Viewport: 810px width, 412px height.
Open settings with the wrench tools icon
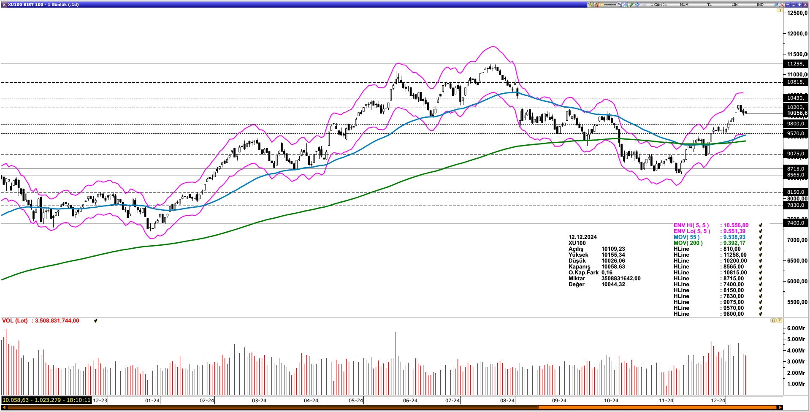tap(782, 5)
